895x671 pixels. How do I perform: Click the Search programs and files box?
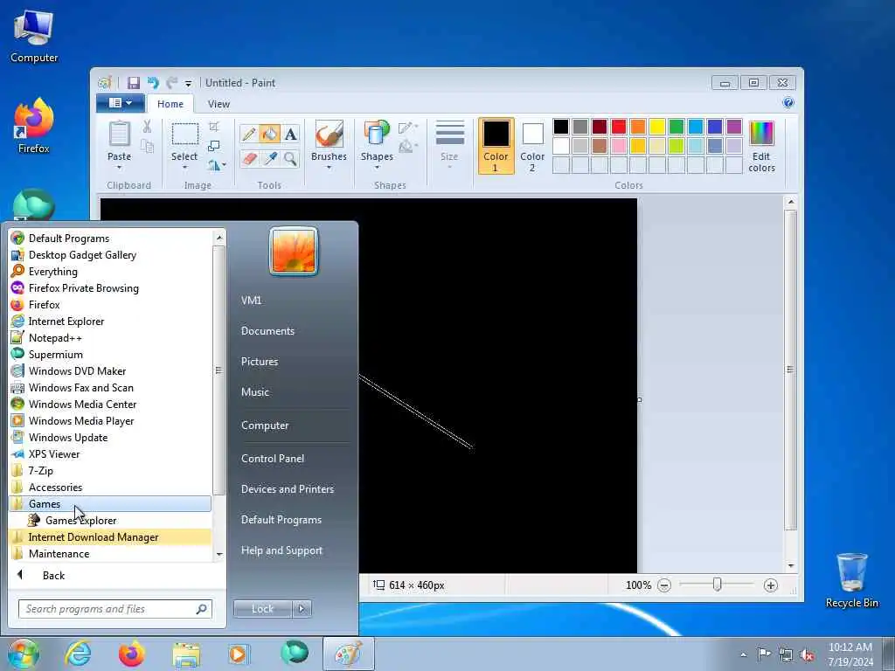coord(114,609)
